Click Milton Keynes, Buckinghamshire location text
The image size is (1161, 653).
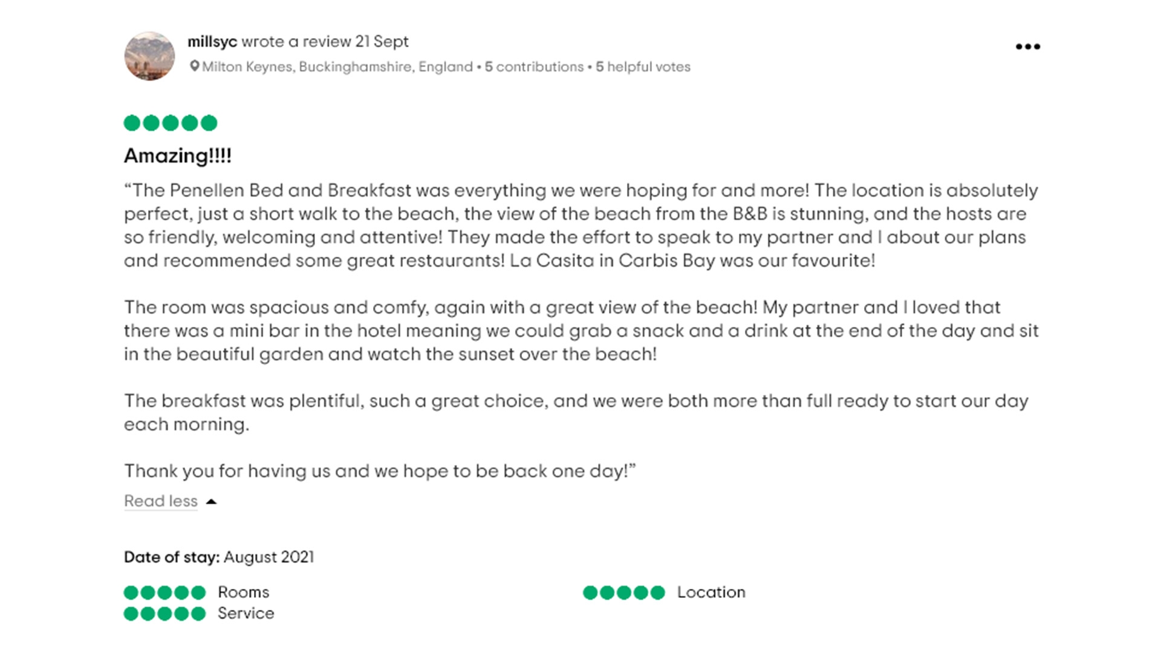tap(337, 67)
